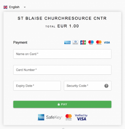Click the Verified by Visa logo
The height and width of the screenshot is (129, 125).
click(81, 117)
